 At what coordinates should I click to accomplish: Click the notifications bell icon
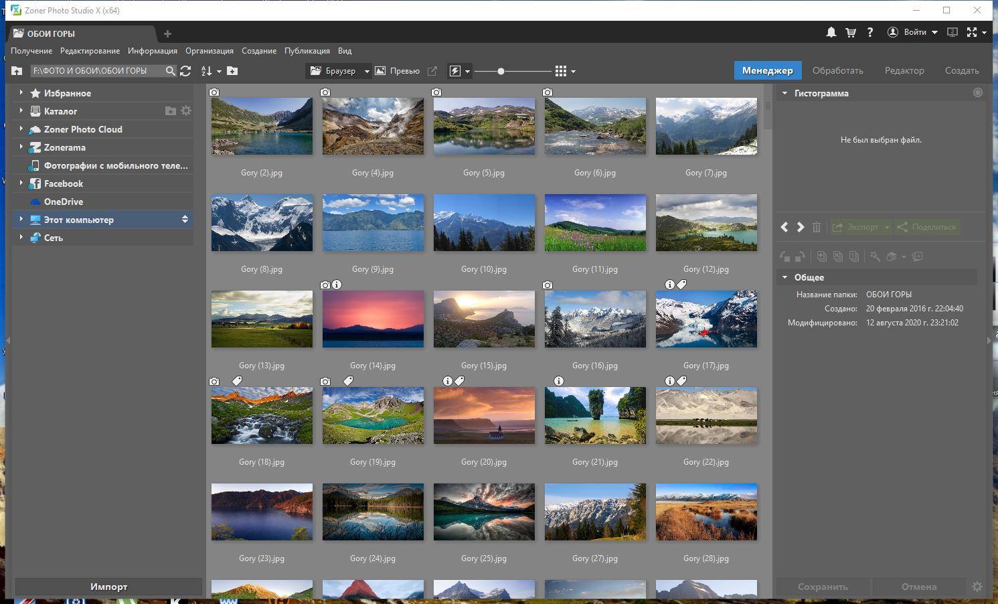831,32
